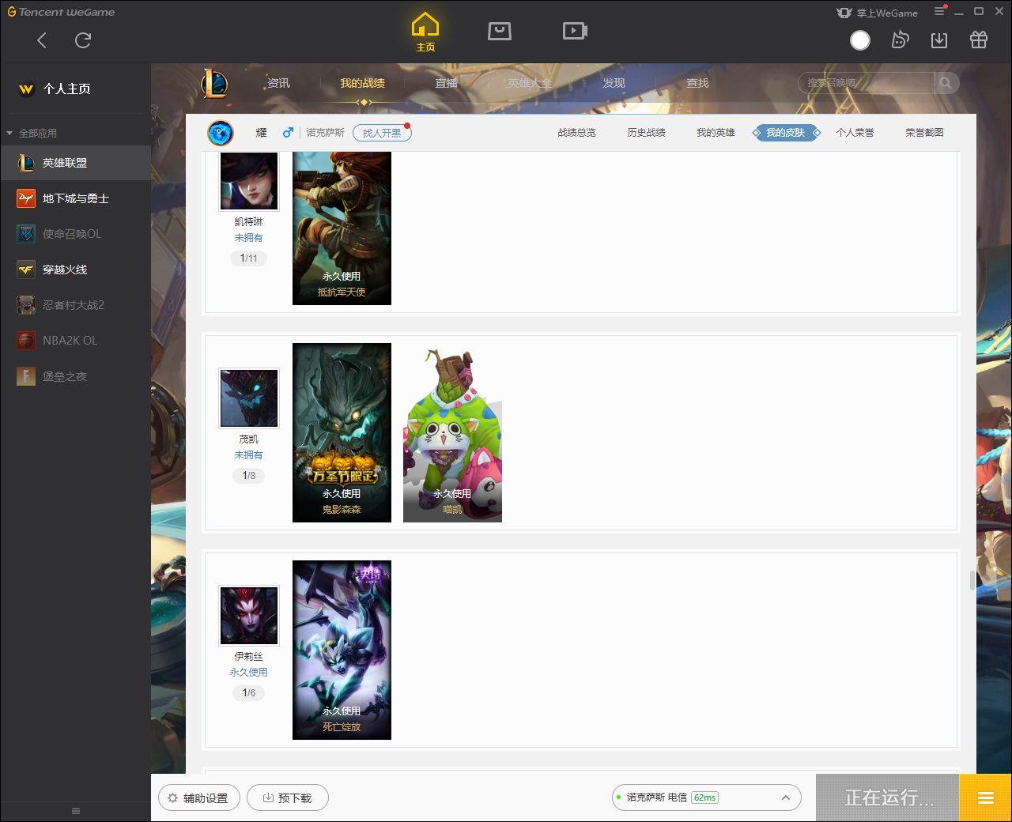Switch to the 英雄大全 tab

click(x=530, y=83)
